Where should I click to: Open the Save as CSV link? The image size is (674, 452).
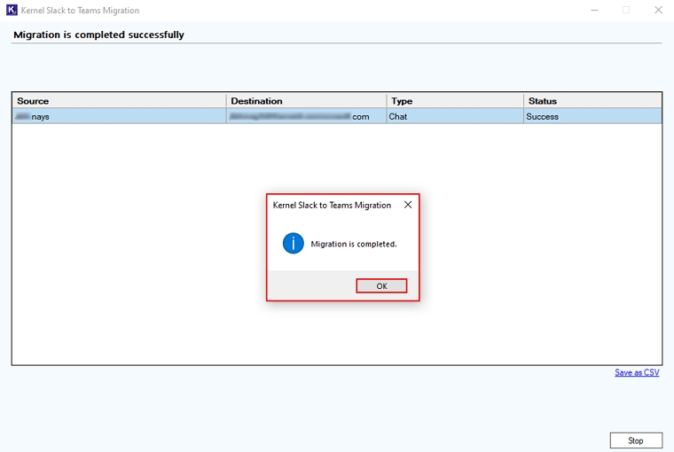637,372
